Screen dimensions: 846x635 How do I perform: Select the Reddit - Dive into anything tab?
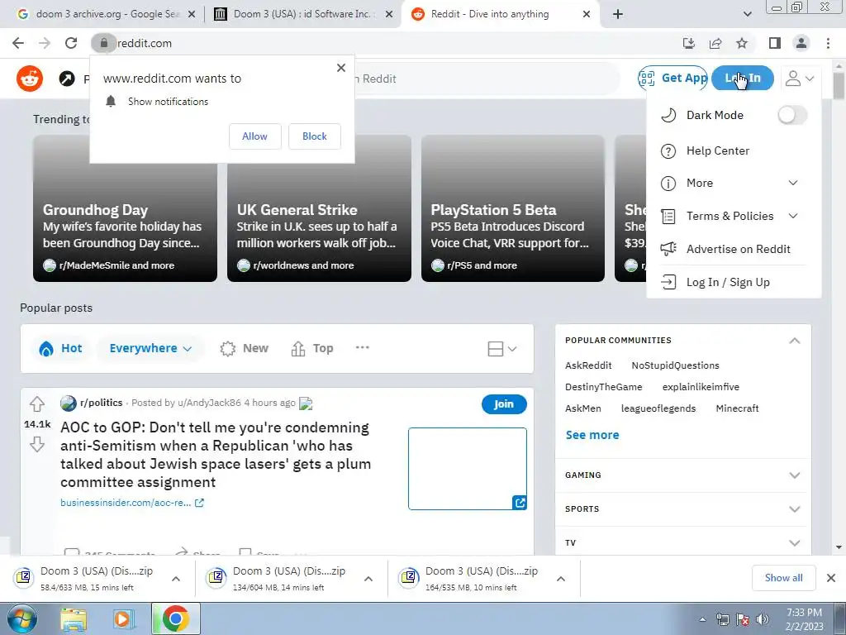499,14
